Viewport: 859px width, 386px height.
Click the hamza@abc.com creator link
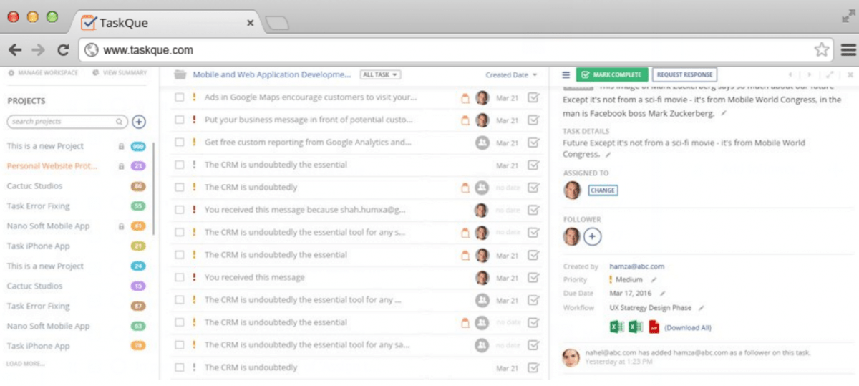click(x=636, y=266)
